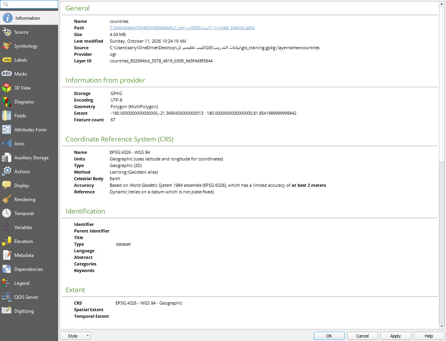Screen dimensions: 446x341
Task: Open the Diagrams chart icon
Action: pyautogui.click(x=7, y=102)
